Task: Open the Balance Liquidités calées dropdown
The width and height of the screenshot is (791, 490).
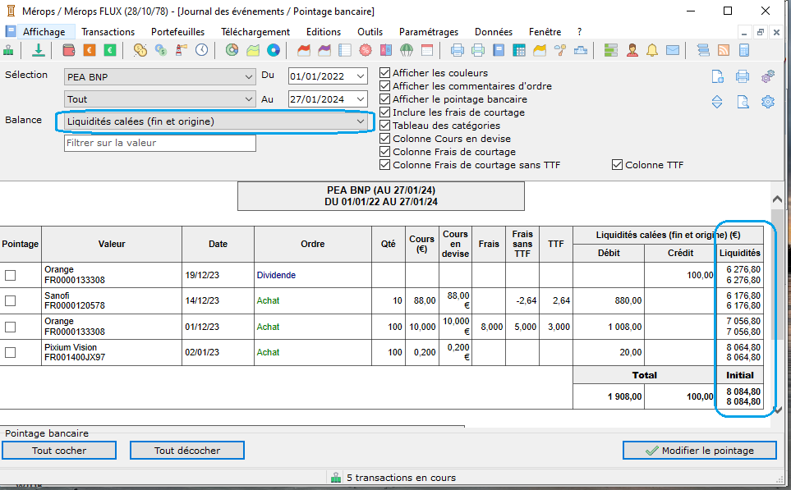Action: pos(215,121)
